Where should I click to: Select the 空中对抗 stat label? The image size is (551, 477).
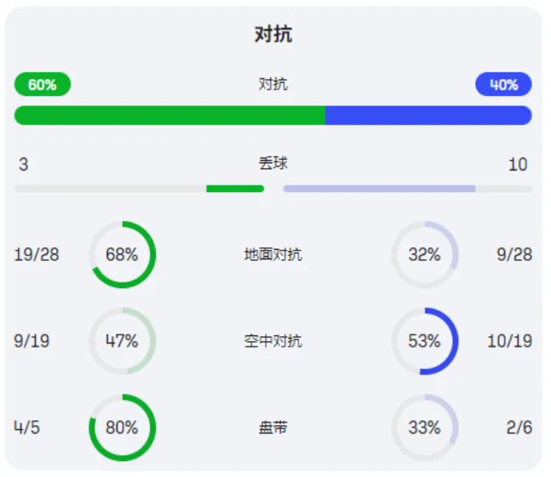pos(274,342)
